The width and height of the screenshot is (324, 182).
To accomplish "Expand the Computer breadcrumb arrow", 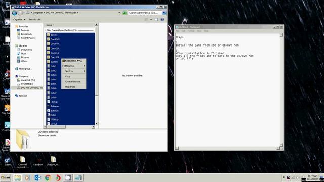I will click(x=44, y=13).
